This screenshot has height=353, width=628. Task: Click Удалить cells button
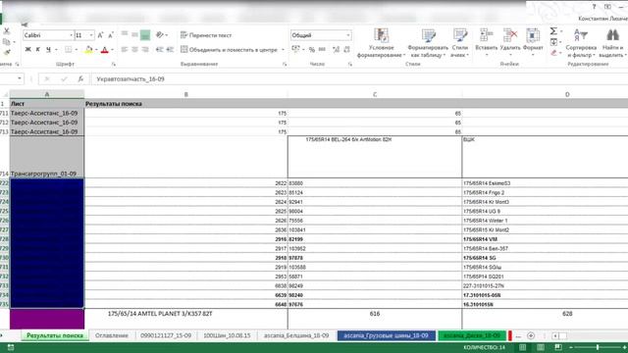[x=510, y=40]
